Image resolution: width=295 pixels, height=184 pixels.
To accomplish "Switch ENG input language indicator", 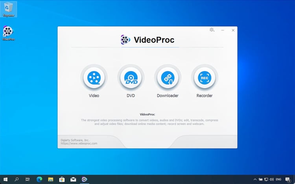I will pyautogui.click(x=278, y=180).
